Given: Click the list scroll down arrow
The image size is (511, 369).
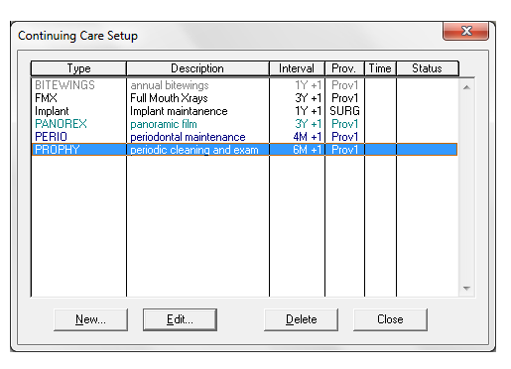Looking at the screenshot, I should (466, 289).
